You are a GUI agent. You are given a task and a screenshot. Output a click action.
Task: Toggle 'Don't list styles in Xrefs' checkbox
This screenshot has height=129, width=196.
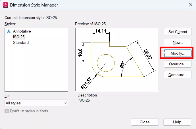click(7, 111)
